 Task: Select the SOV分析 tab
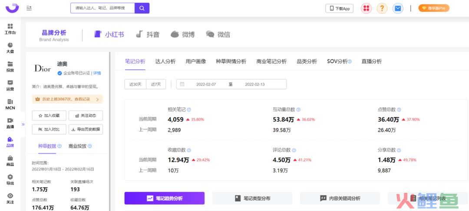pyautogui.click(x=337, y=61)
